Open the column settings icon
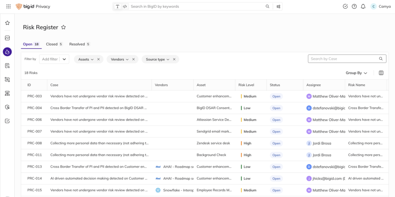The width and height of the screenshot is (395, 197). pos(381,73)
